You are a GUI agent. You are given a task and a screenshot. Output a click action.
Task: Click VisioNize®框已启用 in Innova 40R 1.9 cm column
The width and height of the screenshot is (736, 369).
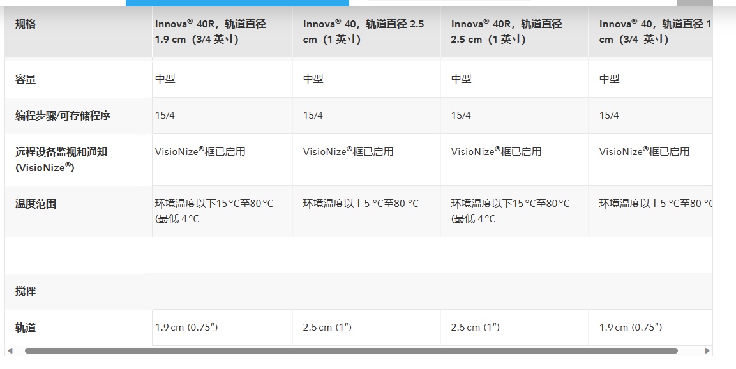coord(200,151)
